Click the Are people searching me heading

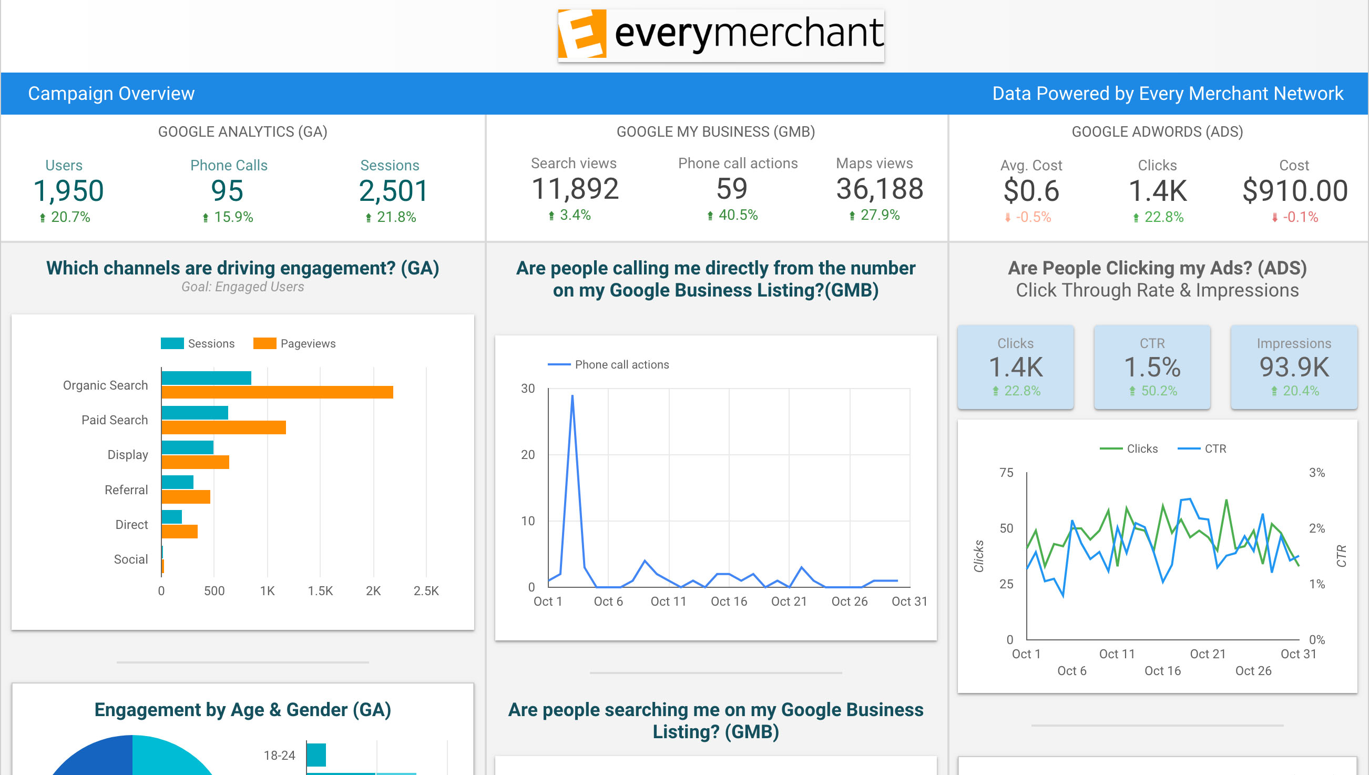[716, 721]
